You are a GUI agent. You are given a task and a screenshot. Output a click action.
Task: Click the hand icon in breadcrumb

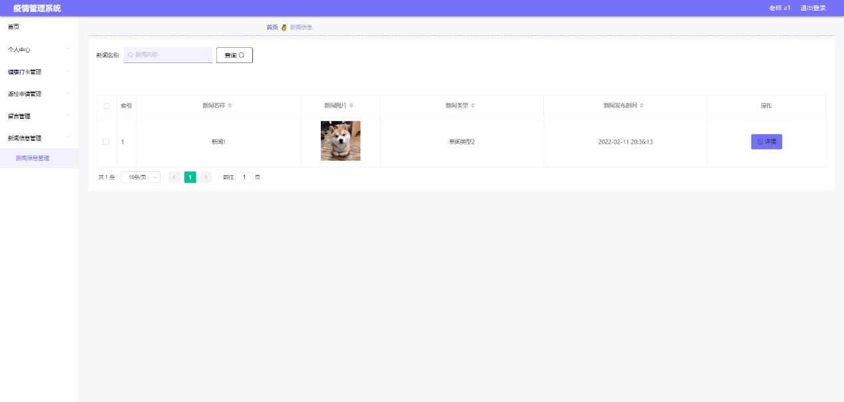click(x=284, y=27)
